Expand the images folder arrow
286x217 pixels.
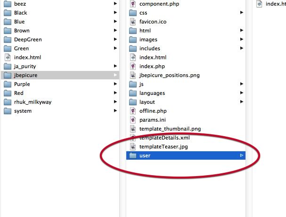coord(242,39)
